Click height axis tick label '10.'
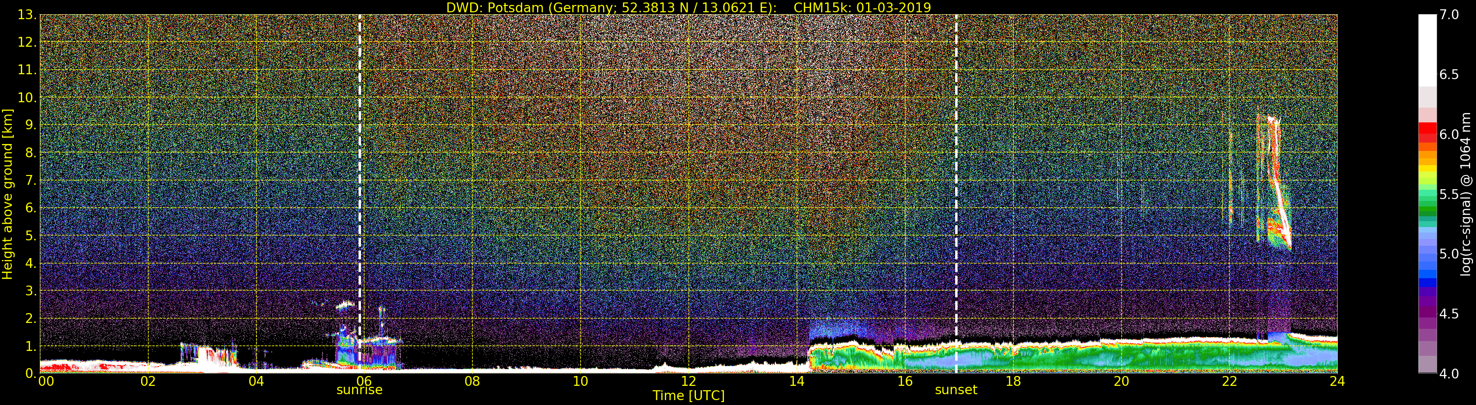The image size is (1476, 405). coord(27,97)
